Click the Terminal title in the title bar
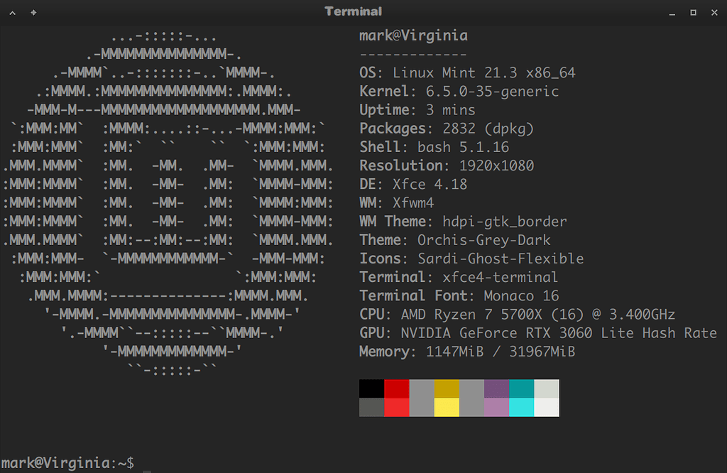This screenshot has height=473, width=727. tap(353, 11)
